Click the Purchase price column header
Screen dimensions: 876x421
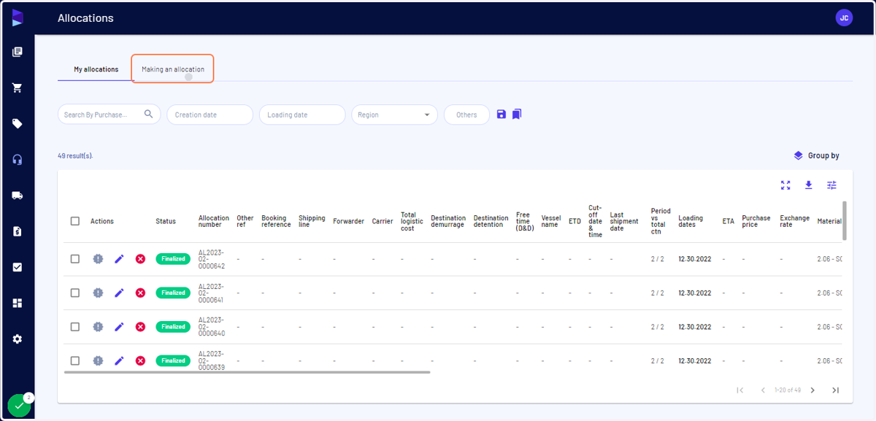click(x=756, y=221)
